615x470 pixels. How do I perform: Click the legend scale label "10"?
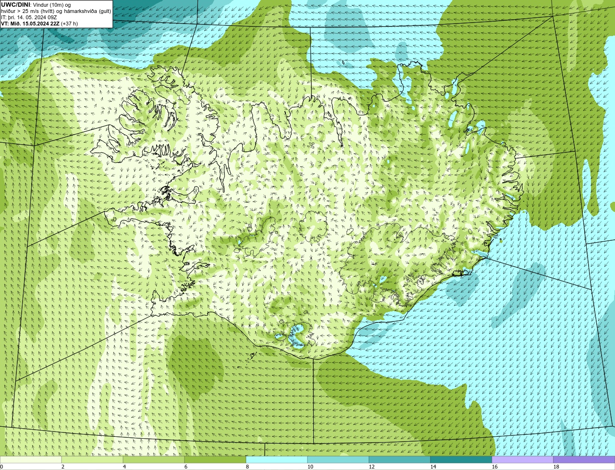click(310, 467)
